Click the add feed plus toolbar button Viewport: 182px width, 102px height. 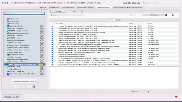click(125, 3)
